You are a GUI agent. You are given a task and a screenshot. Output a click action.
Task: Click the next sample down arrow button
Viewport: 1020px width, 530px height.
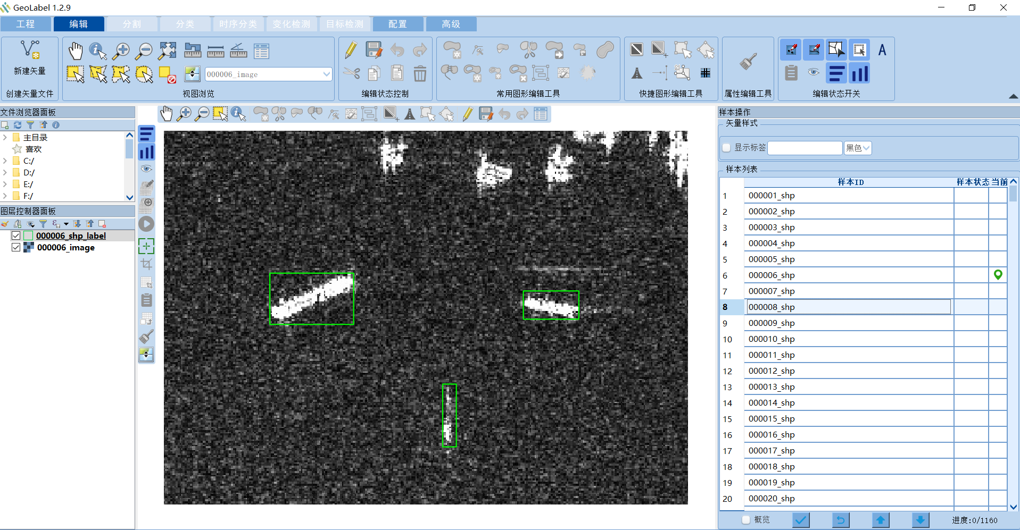coord(921,519)
